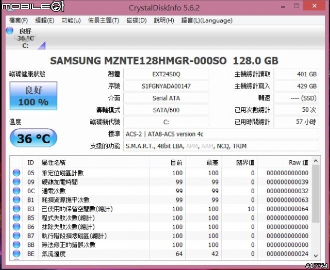Click the power on count value 50 次

point(296,110)
